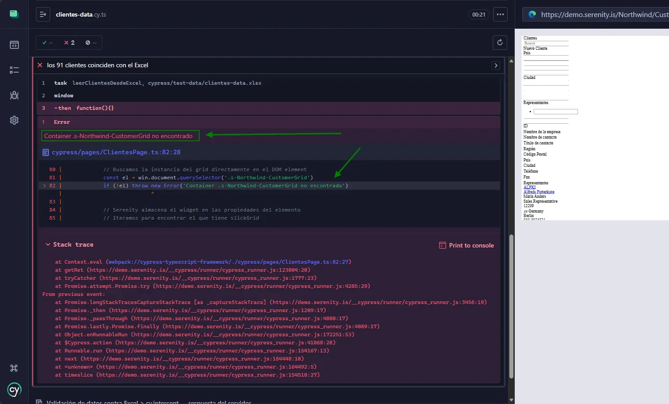The image size is (669, 404).
Task: Expand the specs list panel button
Action: 43,14
